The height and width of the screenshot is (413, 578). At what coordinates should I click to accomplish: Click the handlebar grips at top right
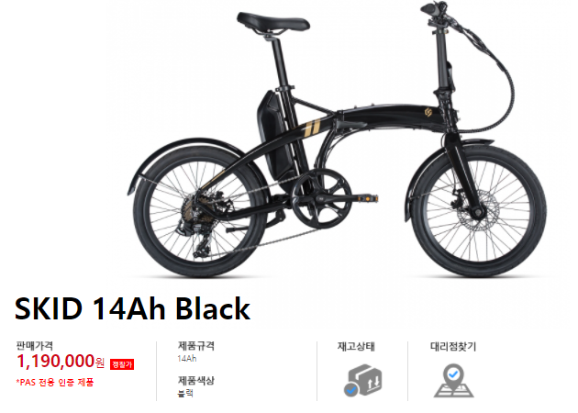coord(436,8)
